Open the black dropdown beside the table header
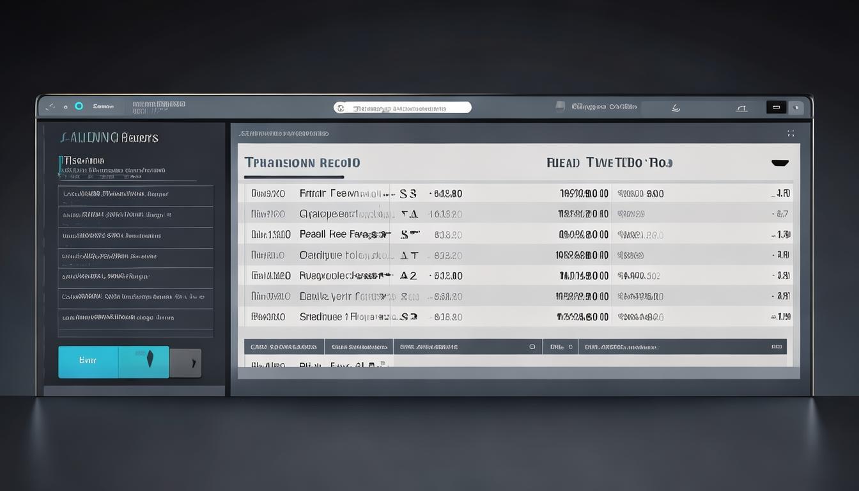 coord(780,163)
